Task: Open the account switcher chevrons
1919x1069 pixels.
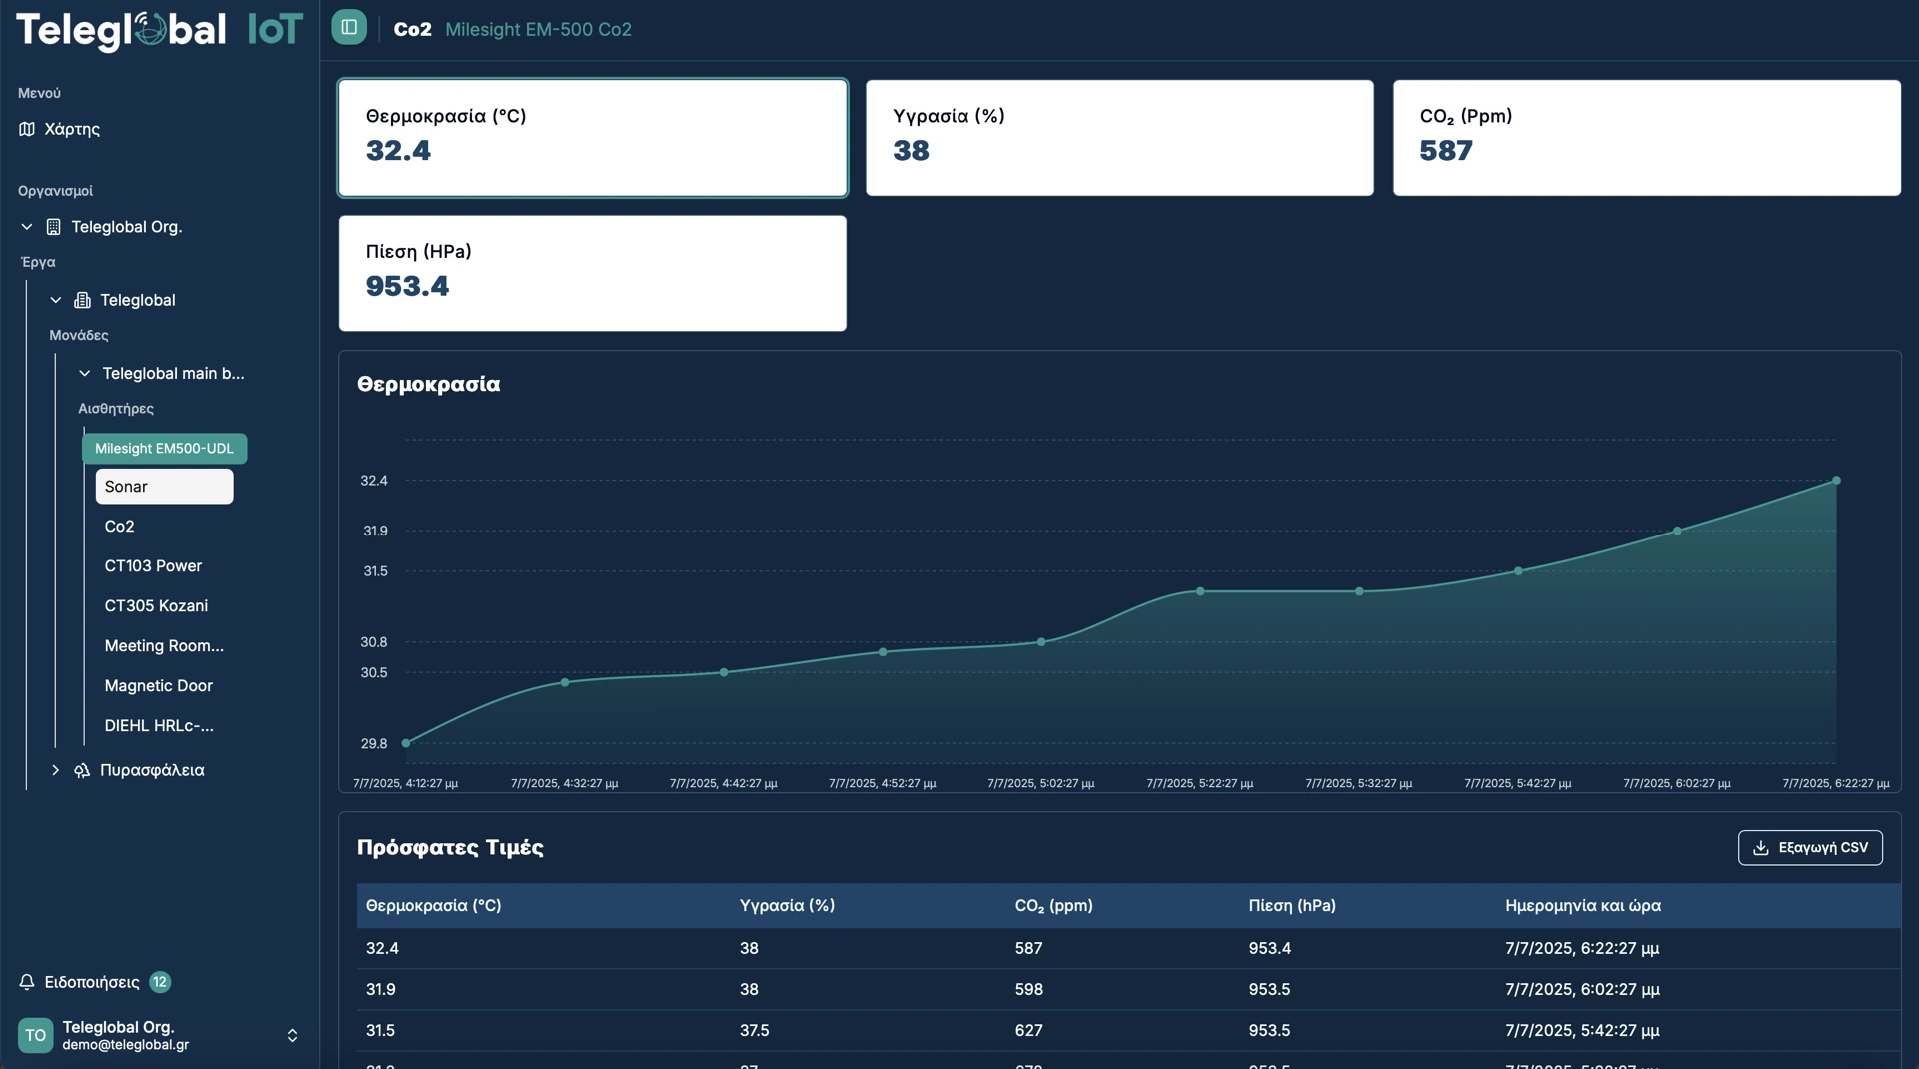Action: 292,1035
